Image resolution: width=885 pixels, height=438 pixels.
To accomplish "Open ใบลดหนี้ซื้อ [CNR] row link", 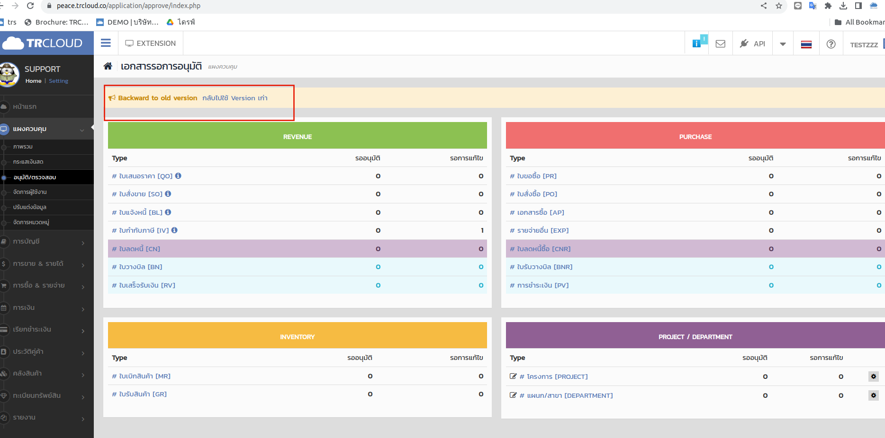I will tap(540, 249).
